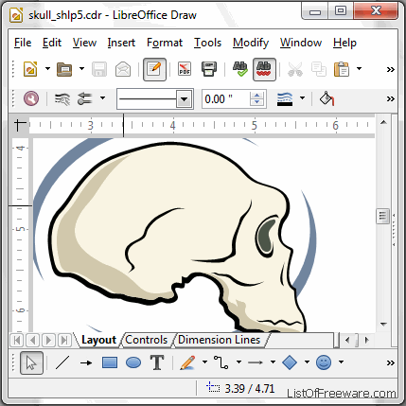Select Line Ends with Arrow tool
406x406 pixels.
click(86, 362)
